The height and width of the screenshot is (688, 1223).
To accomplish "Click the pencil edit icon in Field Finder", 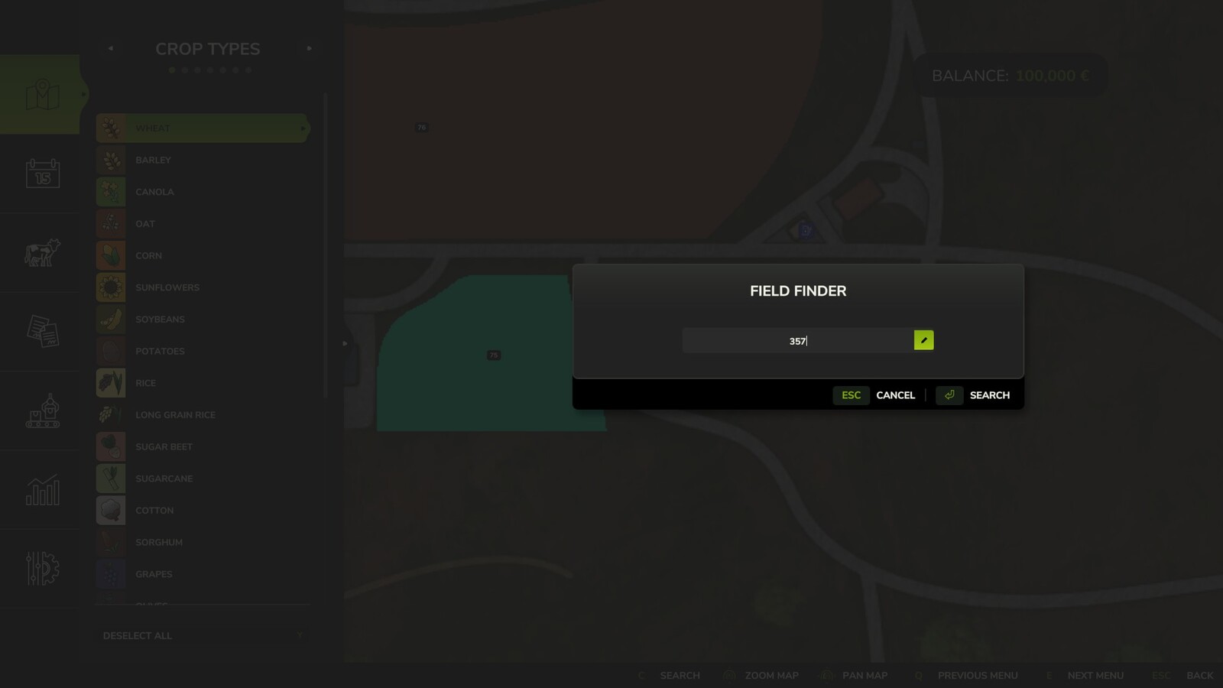I will click(x=923, y=340).
